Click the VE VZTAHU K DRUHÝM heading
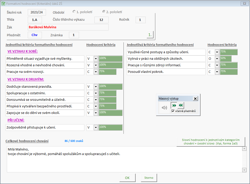 tap(26, 79)
